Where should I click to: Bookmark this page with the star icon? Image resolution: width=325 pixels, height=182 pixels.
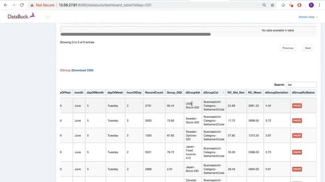pos(272,5)
